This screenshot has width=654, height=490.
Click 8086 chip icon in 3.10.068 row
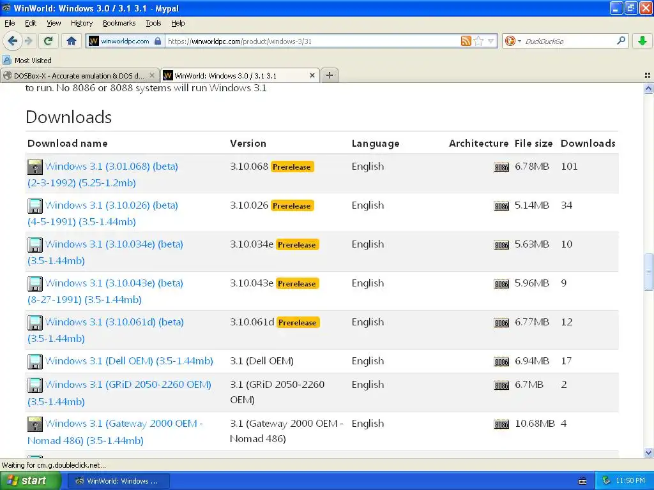[x=501, y=168]
